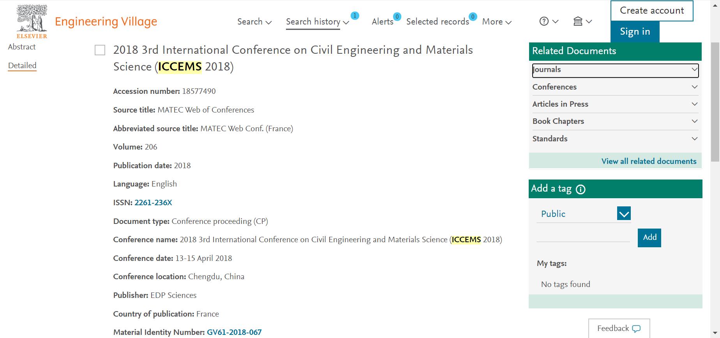Click the tag name input field
The height and width of the screenshot is (338, 720).
pyautogui.click(x=583, y=236)
